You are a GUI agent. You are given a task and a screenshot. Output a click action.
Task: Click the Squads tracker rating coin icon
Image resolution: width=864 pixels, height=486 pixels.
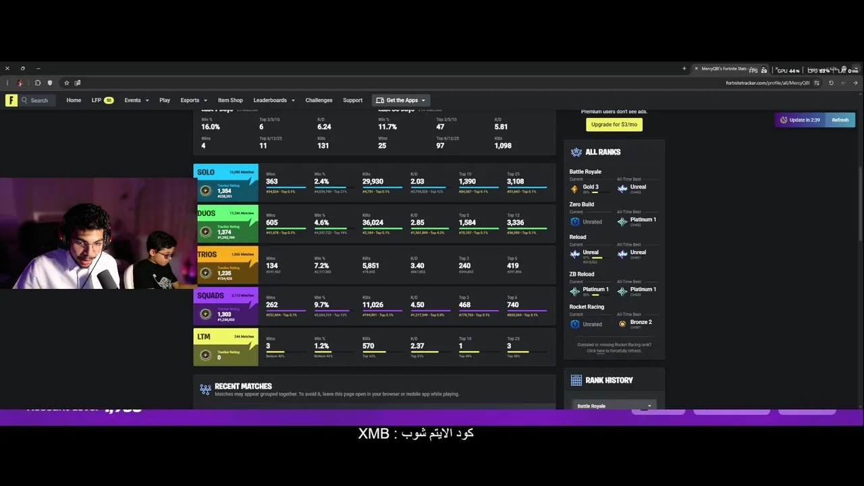[x=205, y=314]
